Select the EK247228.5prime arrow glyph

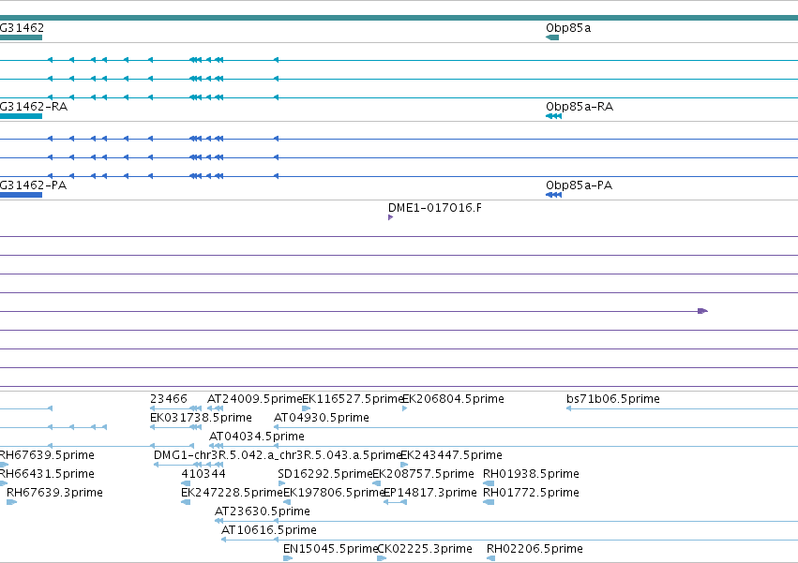(x=186, y=502)
